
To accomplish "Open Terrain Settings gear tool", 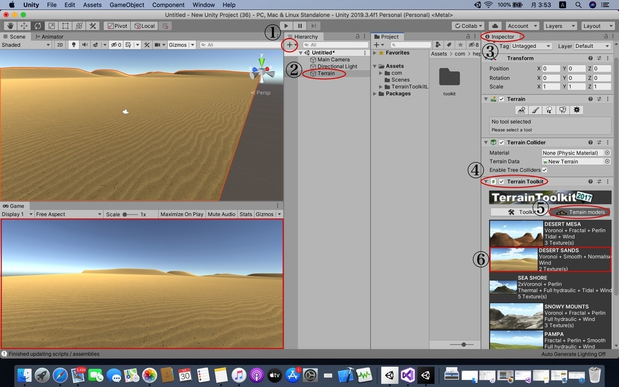I will click(577, 110).
